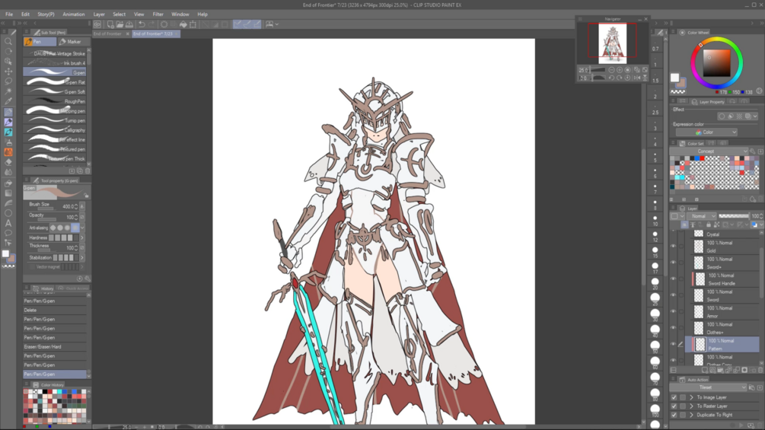Screen dimensions: 765x430
Task: Hide the Sword+ layer
Action: [674, 263]
